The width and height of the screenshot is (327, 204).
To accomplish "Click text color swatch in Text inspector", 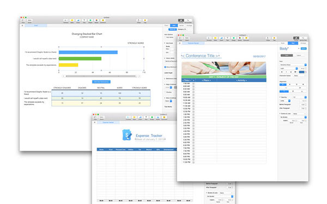I will pos(301,72).
